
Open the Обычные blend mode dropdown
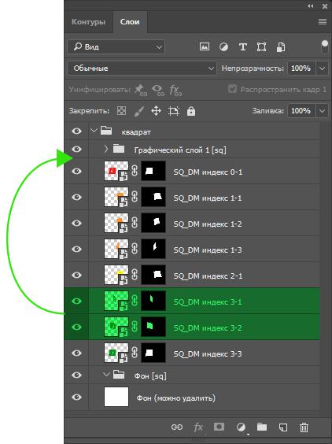[142, 68]
